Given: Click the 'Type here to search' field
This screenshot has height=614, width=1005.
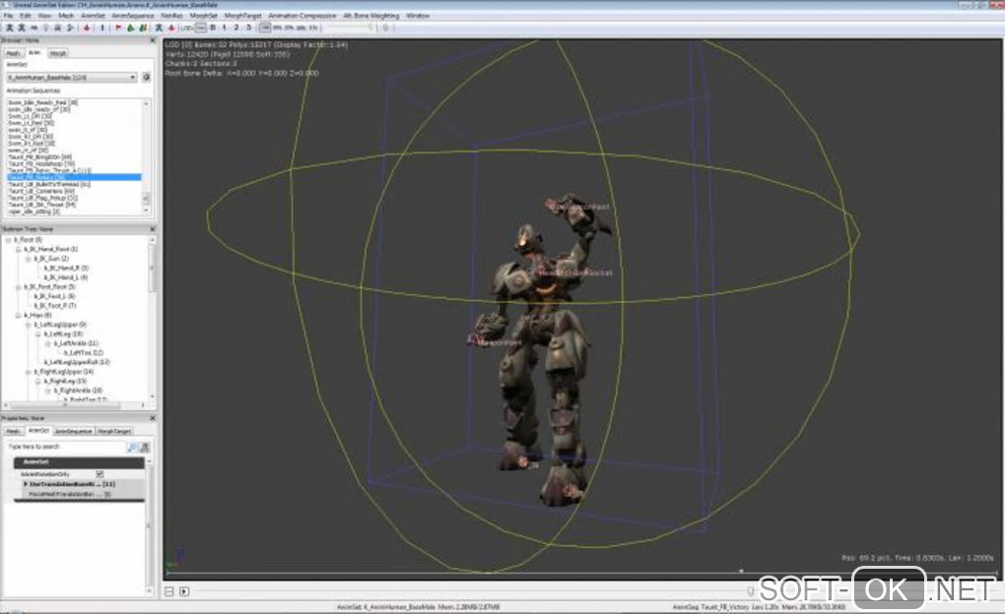Looking at the screenshot, I should click(x=66, y=447).
